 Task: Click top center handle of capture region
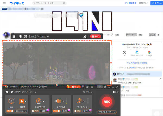coord(57,40)
